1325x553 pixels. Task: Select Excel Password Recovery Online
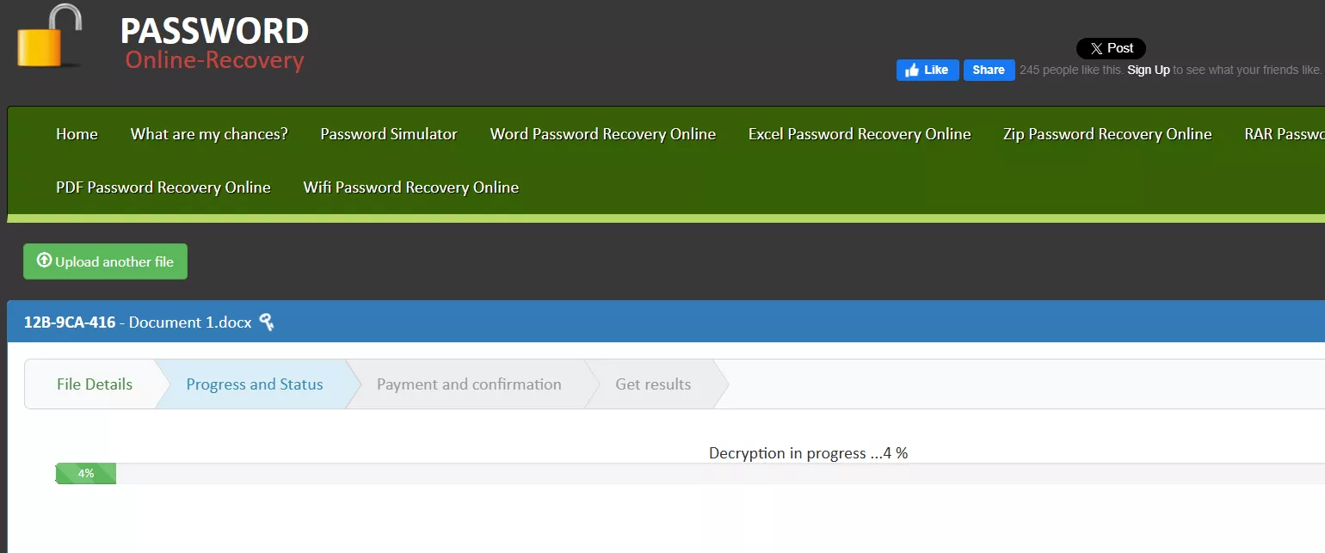coord(859,134)
